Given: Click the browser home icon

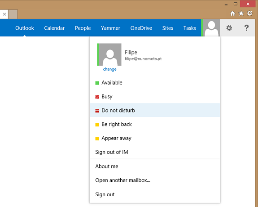Looking at the screenshot, I should point(232,13).
